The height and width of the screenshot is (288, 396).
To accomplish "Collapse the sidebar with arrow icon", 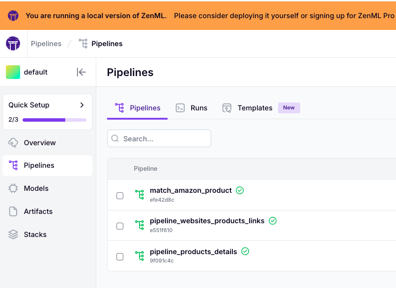I will [x=82, y=72].
